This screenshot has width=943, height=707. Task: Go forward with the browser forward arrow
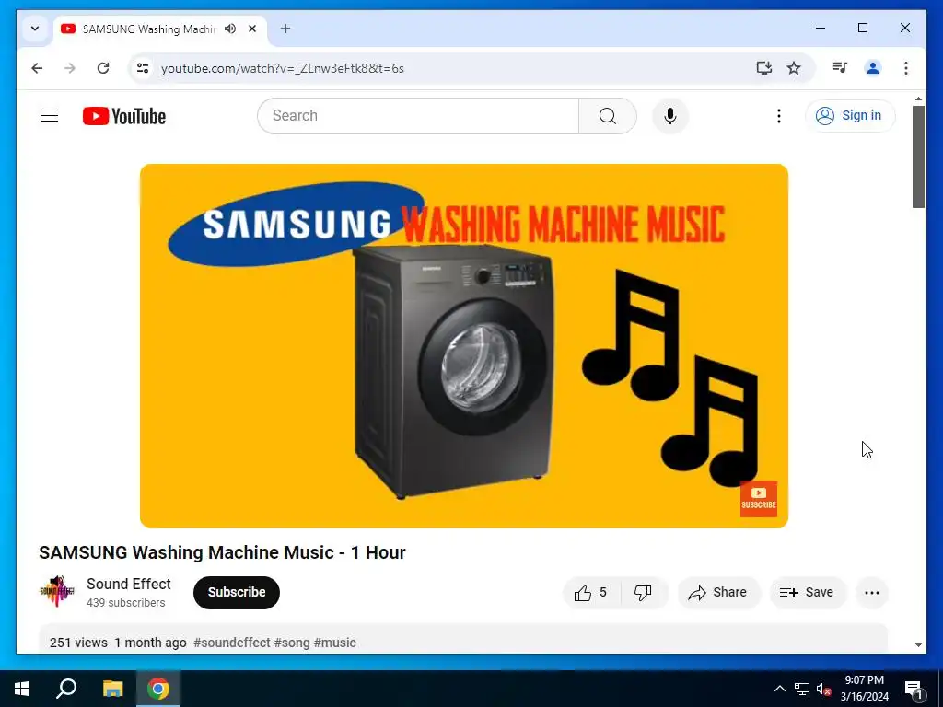[70, 68]
